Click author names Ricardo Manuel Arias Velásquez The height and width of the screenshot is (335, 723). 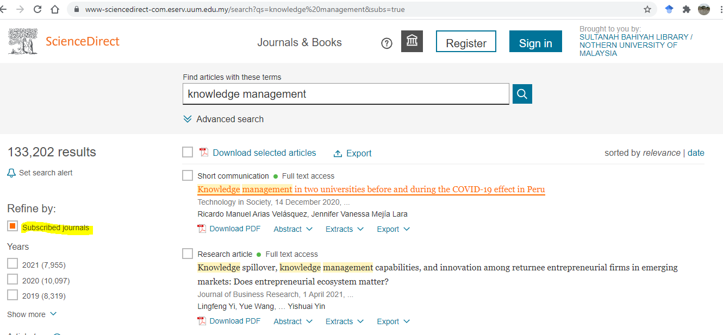coord(252,214)
